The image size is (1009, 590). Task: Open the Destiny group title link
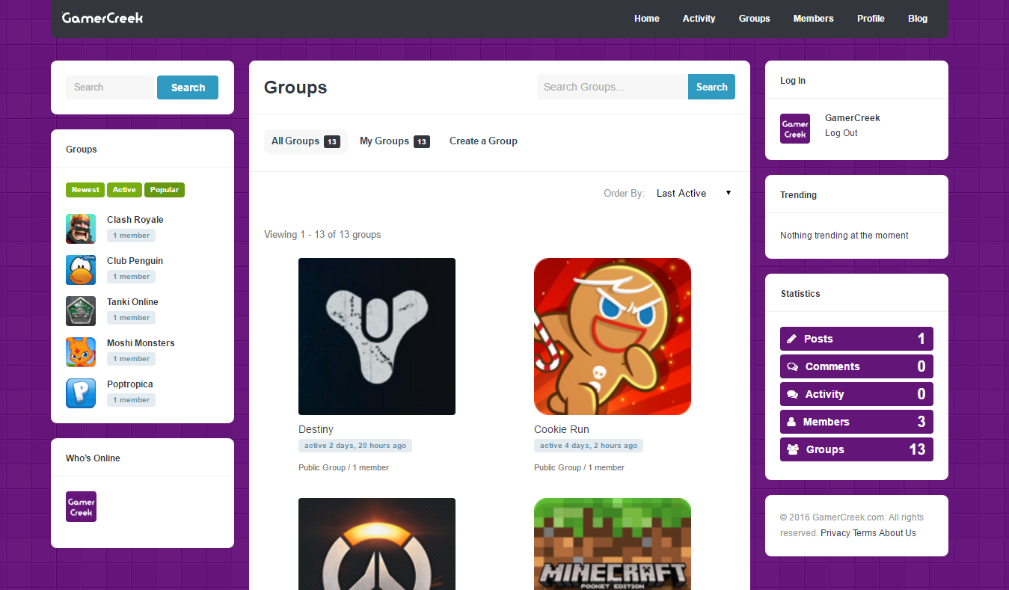(x=316, y=429)
